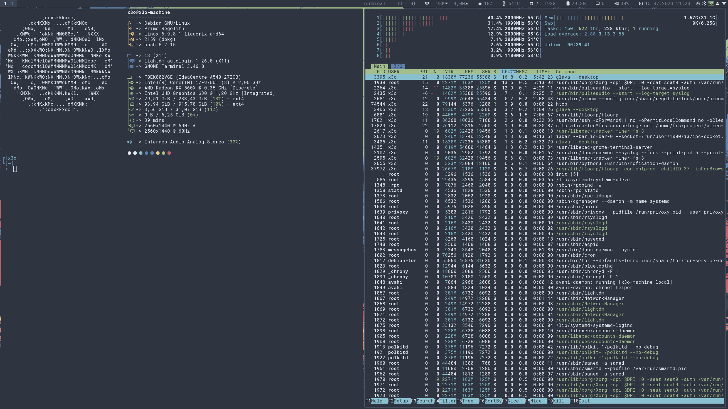The width and height of the screenshot is (728, 409).
Task: Click the WiFi network status icon
Action: pyautogui.click(x=427, y=4)
